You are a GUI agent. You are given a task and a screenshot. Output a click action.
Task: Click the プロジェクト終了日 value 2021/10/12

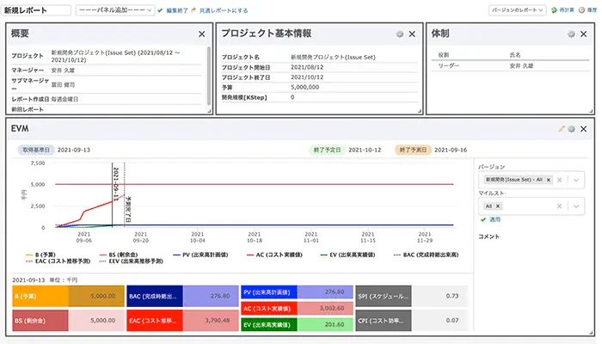(x=307, y=77)
